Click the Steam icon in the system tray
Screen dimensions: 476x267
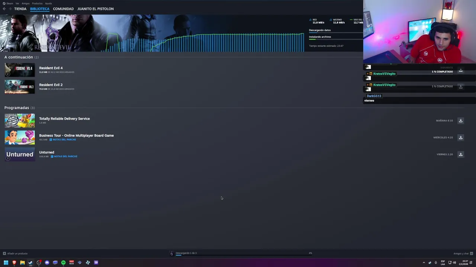(x=430, y=263)
